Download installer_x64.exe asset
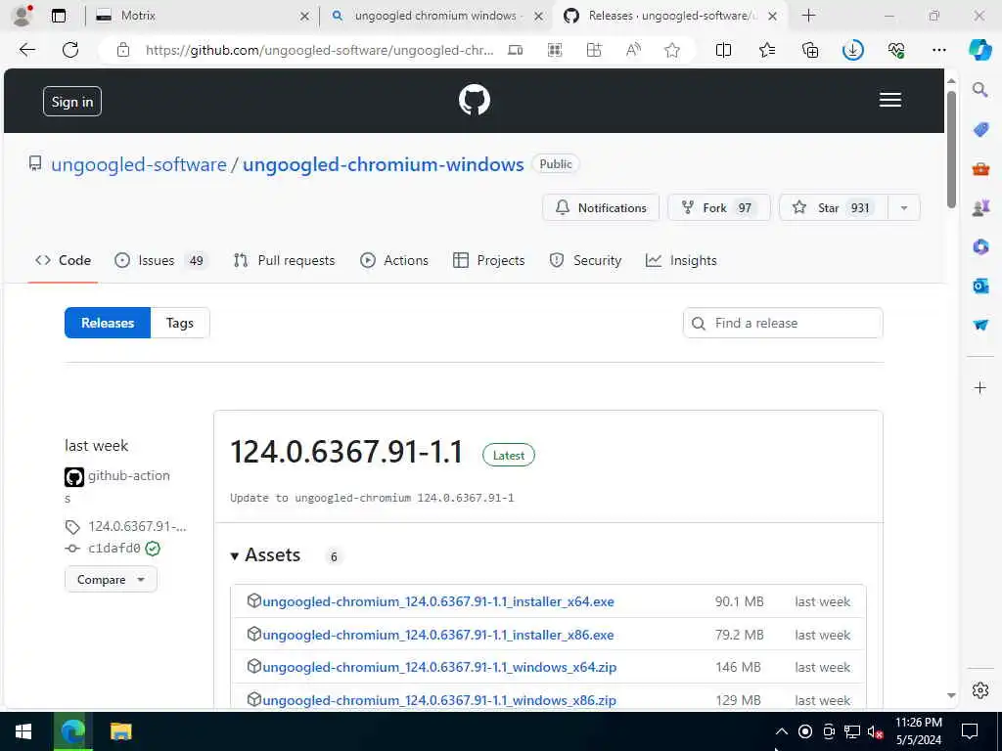 (x=438, y=601)
